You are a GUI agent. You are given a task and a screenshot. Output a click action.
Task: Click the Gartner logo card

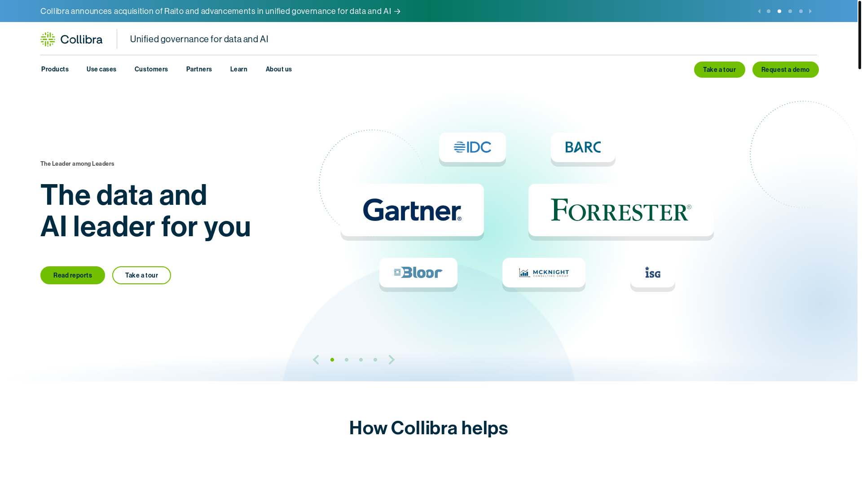coord(412,210)
